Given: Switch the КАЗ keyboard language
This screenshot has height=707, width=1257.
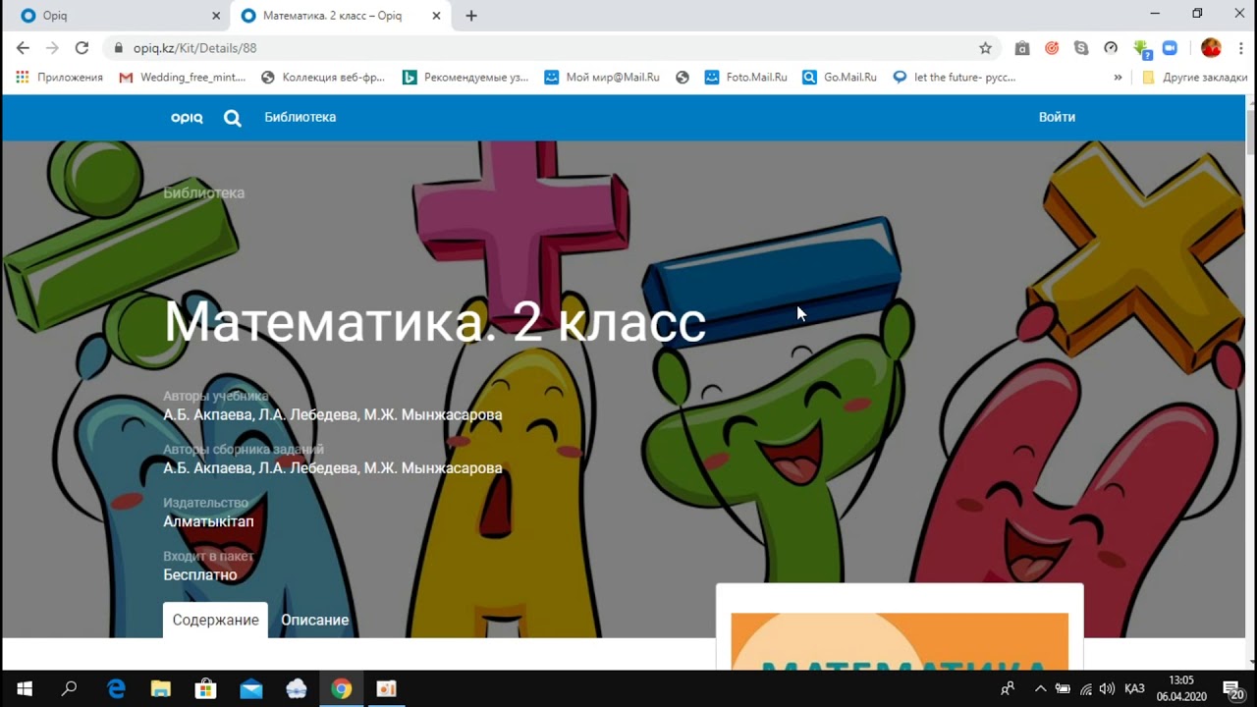Looking at the screenshot, I should pyautogui.click(x=1134, y=689).
